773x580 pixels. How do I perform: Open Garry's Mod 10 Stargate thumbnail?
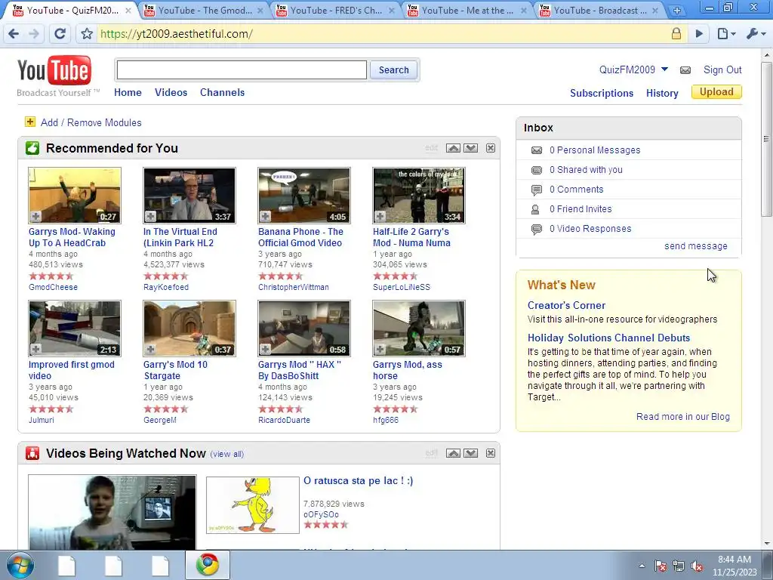pos(189,328)
